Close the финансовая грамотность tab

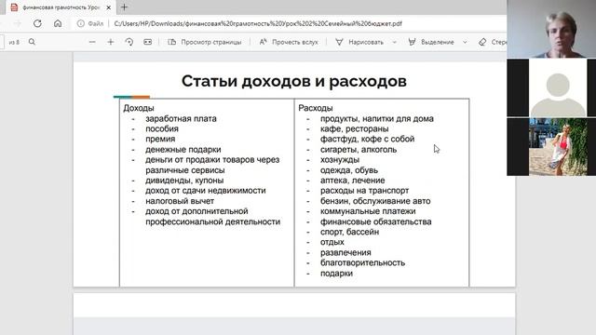[x=109, y=7]
